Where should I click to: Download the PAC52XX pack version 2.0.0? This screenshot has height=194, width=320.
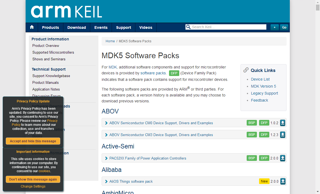(283, 158)
